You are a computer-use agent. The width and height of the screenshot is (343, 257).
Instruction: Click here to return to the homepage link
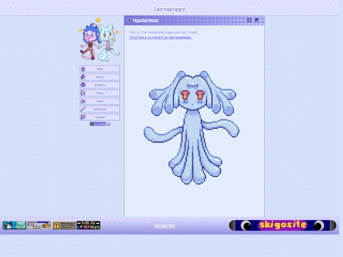(x=161, y=37)
